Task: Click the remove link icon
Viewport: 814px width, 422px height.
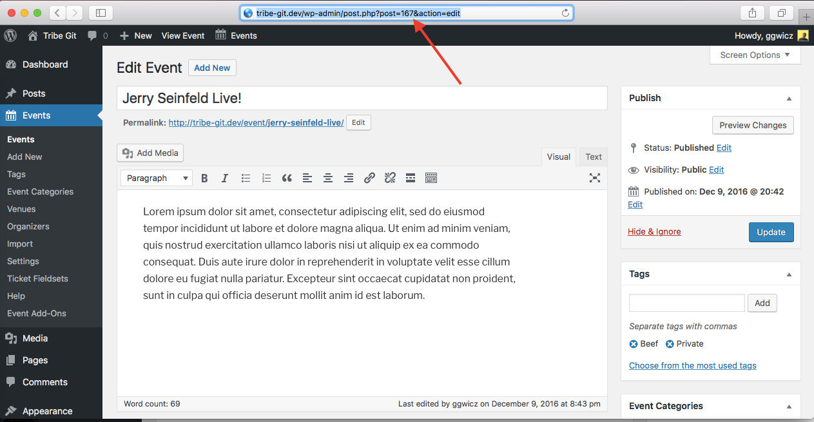Action: pyautogui.click(x=390, y=178)
